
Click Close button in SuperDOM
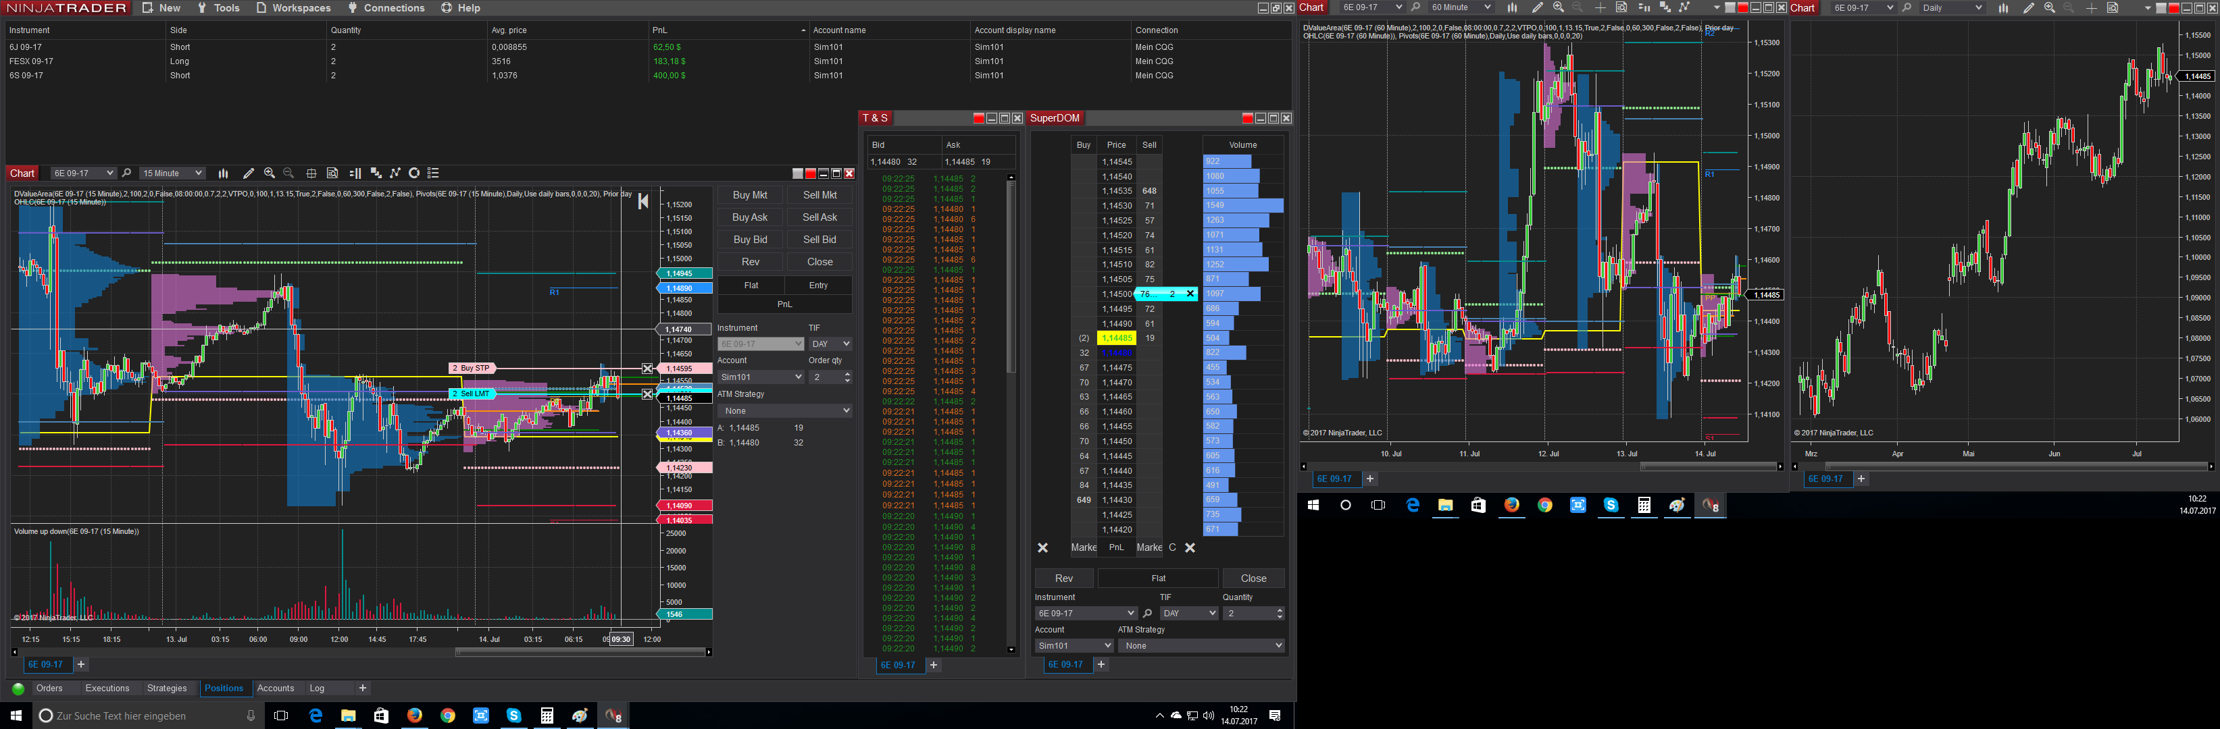(1253, 578)
